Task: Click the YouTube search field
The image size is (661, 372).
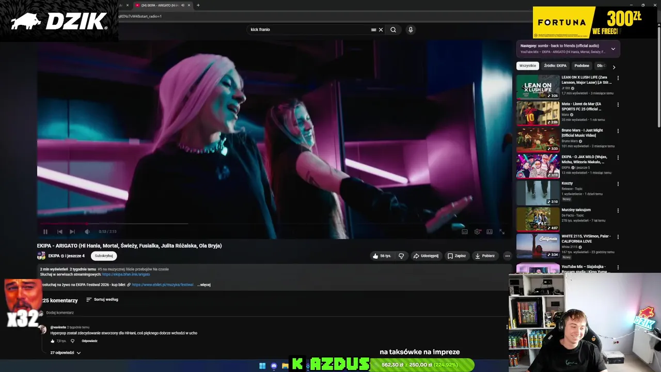Action: (309, 29)
